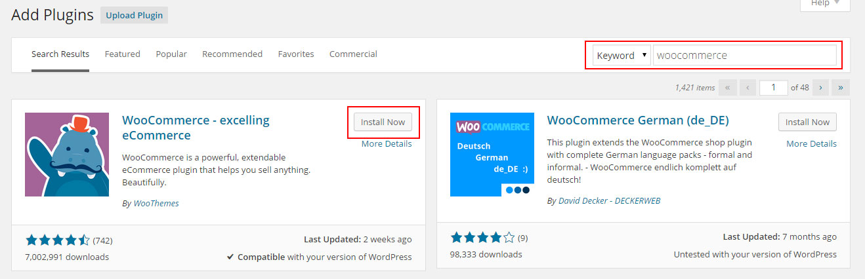Image resolution: width=865 pixels, height=279 pixels.
Task: Jump to last page of results
Action: pyautogui.click(x=841, y=88)
